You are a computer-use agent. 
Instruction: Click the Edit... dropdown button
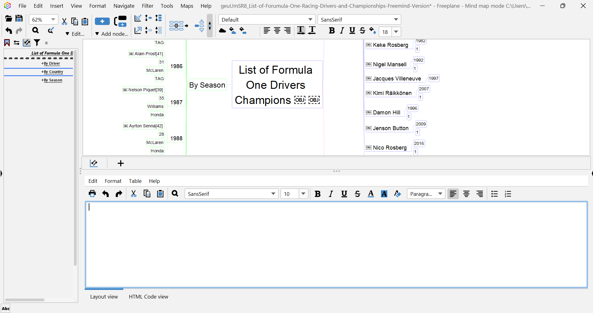pos(75,34)
